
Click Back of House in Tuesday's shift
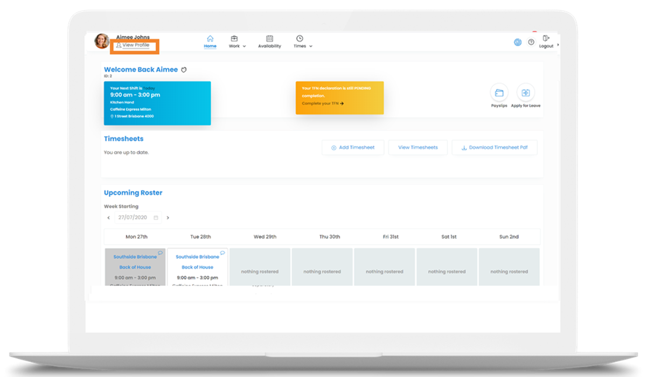pyautogui.click(x=198, y=268)
